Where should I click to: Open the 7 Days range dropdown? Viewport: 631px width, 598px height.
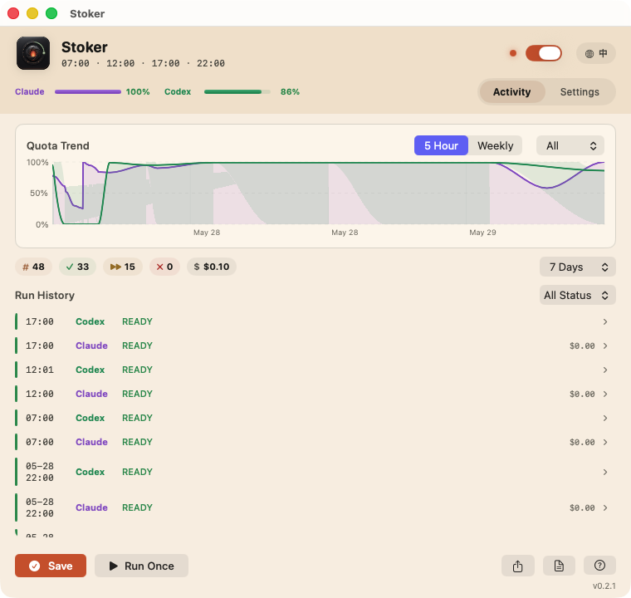point(578,267)
